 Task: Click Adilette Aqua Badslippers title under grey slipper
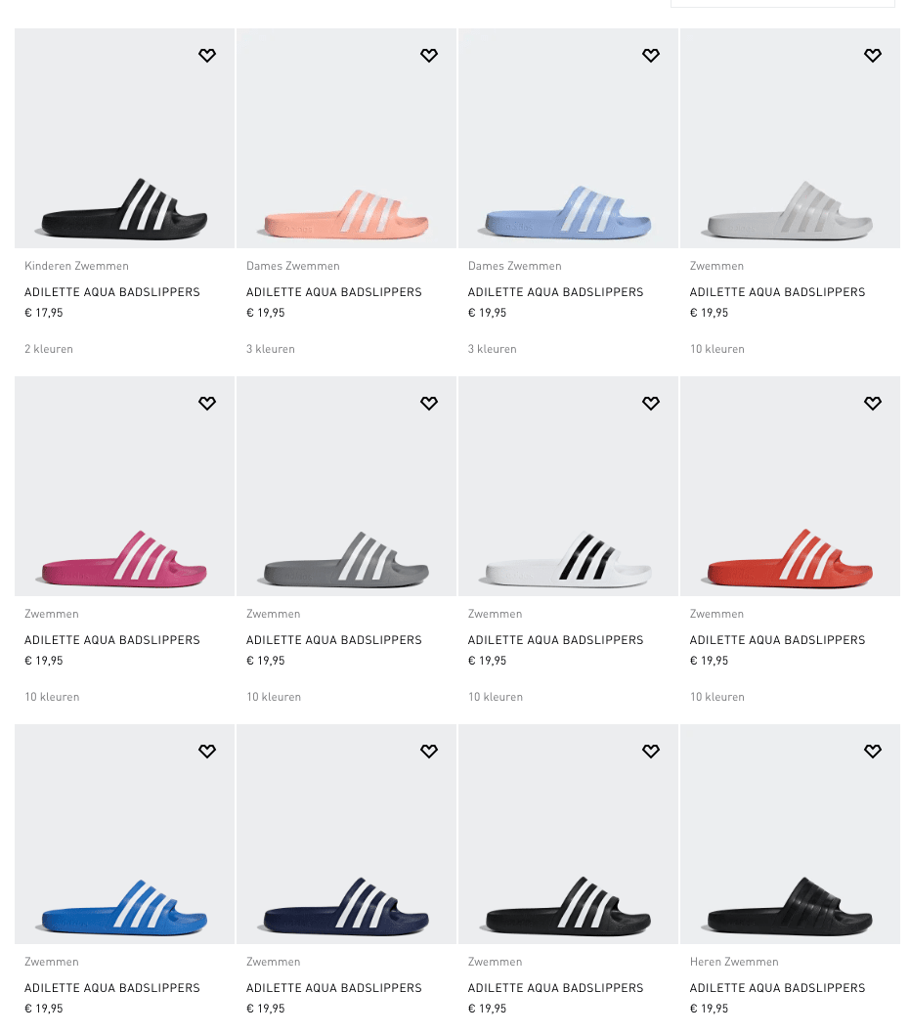point(333,640)
